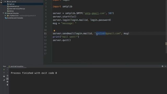Screen dimensions: 167x94
Task: Click the login.py file icon
Action: (8, 4)
